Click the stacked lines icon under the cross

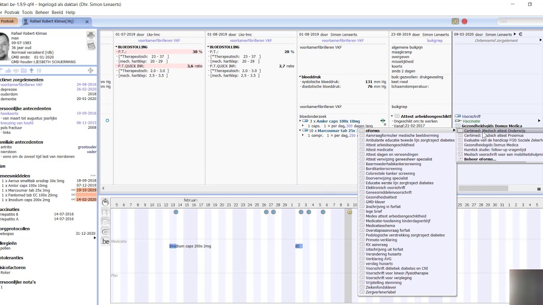click(91, 46)
